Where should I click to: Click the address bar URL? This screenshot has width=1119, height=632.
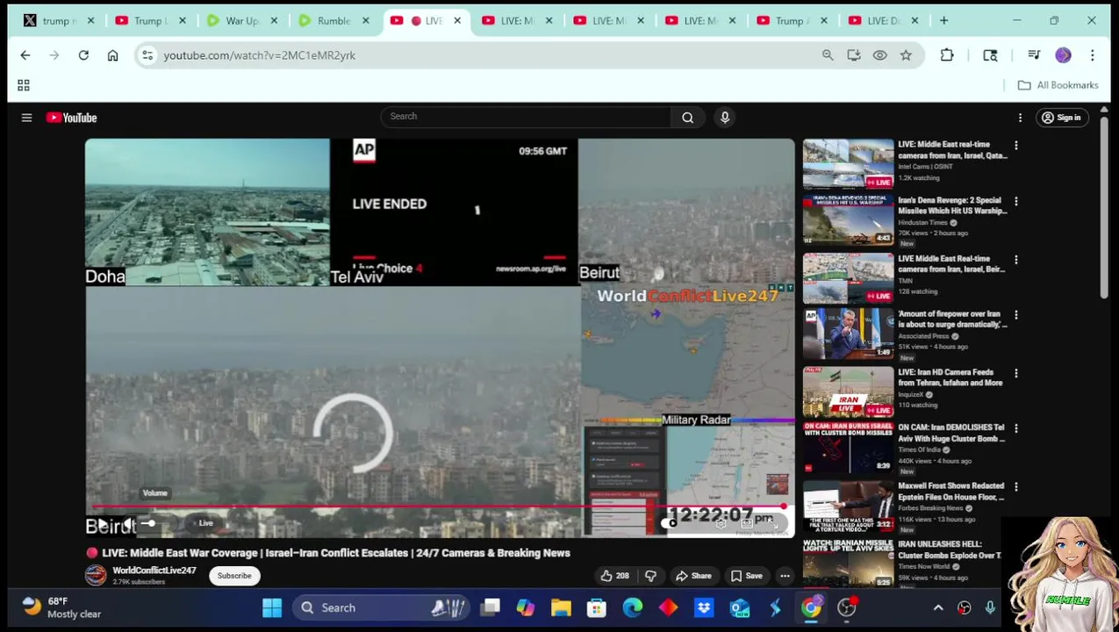click(x=259, y=55)
